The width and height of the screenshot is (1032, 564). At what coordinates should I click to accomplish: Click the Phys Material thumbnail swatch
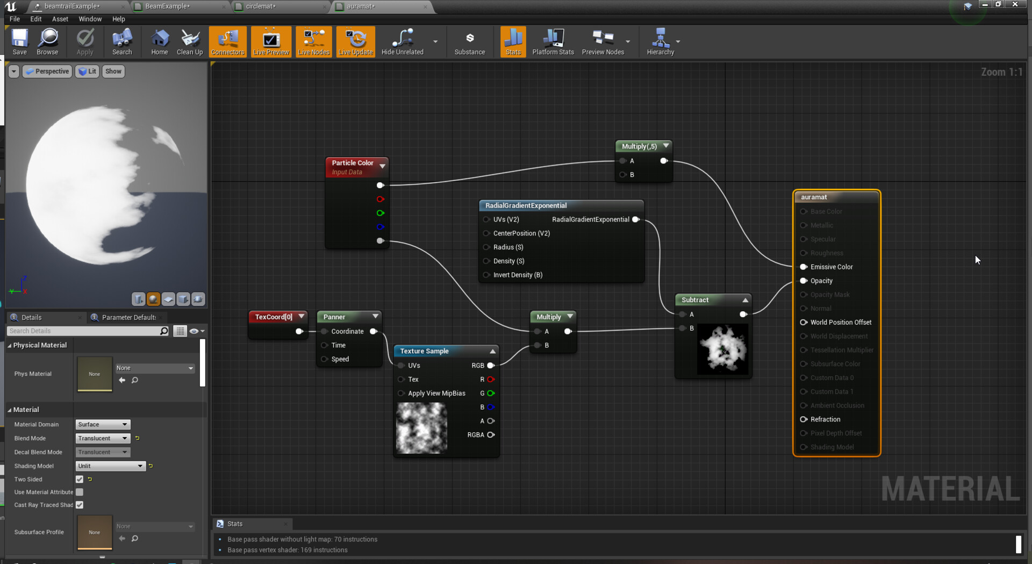coord(95,374)
